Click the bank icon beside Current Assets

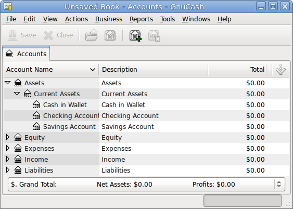click(x=27, y=94)
